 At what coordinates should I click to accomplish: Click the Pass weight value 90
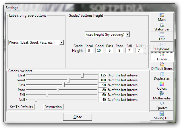[102, 85]
